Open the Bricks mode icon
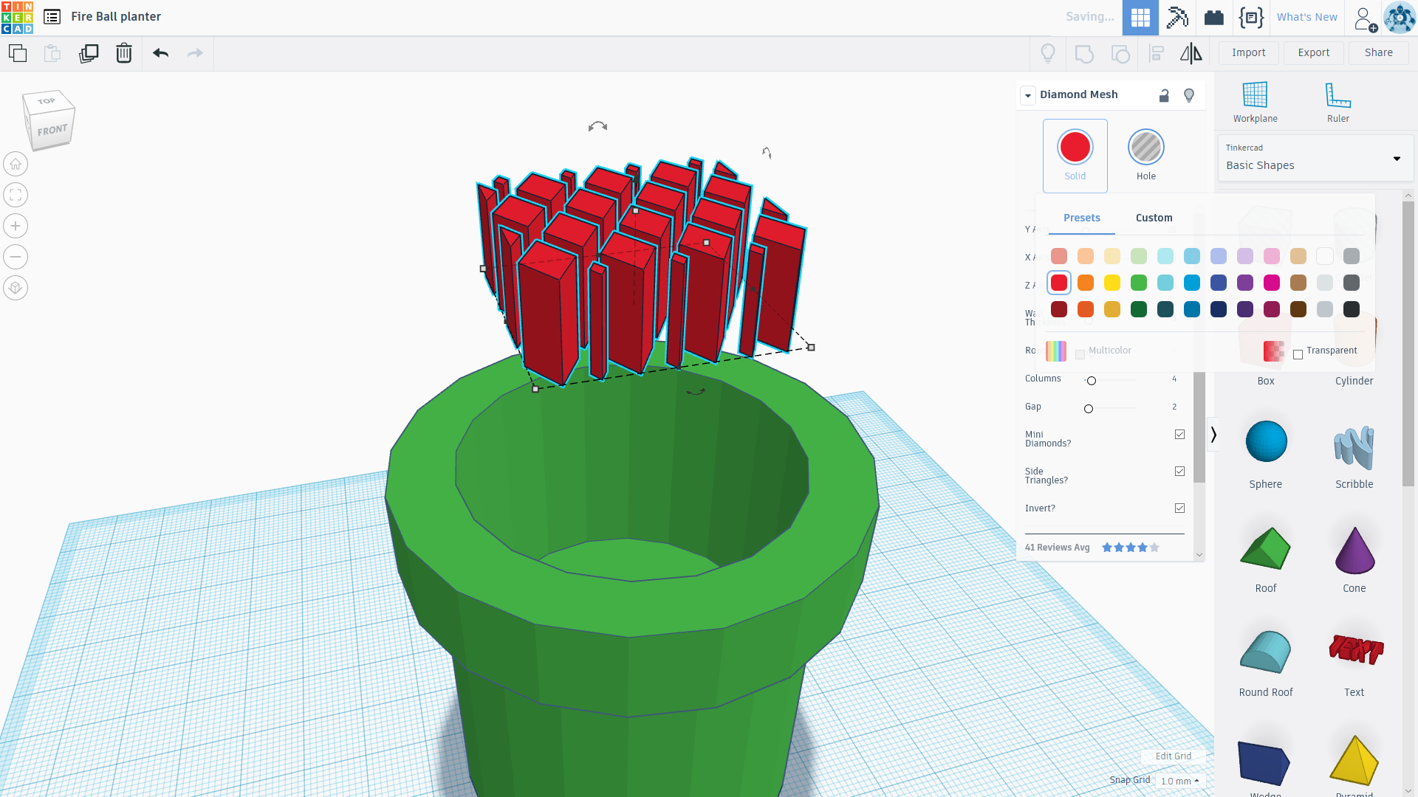The width and height of the screenshot is (1418, 797). [1214, 17]
